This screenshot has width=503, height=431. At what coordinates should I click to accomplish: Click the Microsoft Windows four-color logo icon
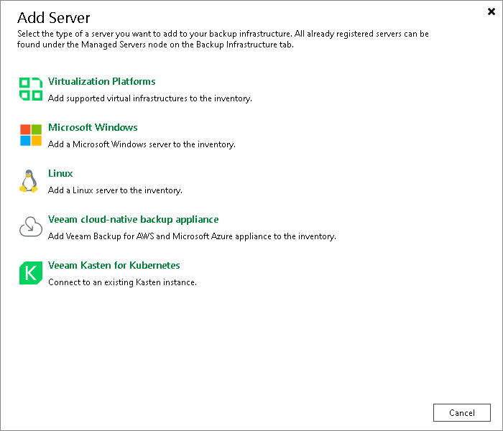[31, 135]
